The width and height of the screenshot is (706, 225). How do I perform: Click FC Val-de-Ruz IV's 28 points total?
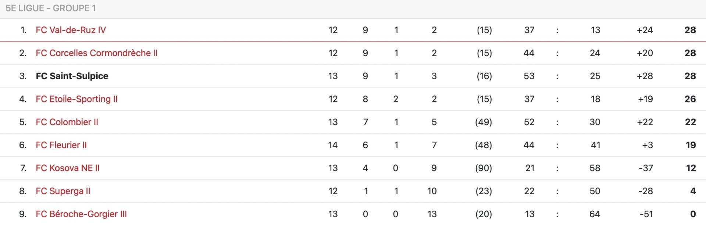(x=690, y=30)
